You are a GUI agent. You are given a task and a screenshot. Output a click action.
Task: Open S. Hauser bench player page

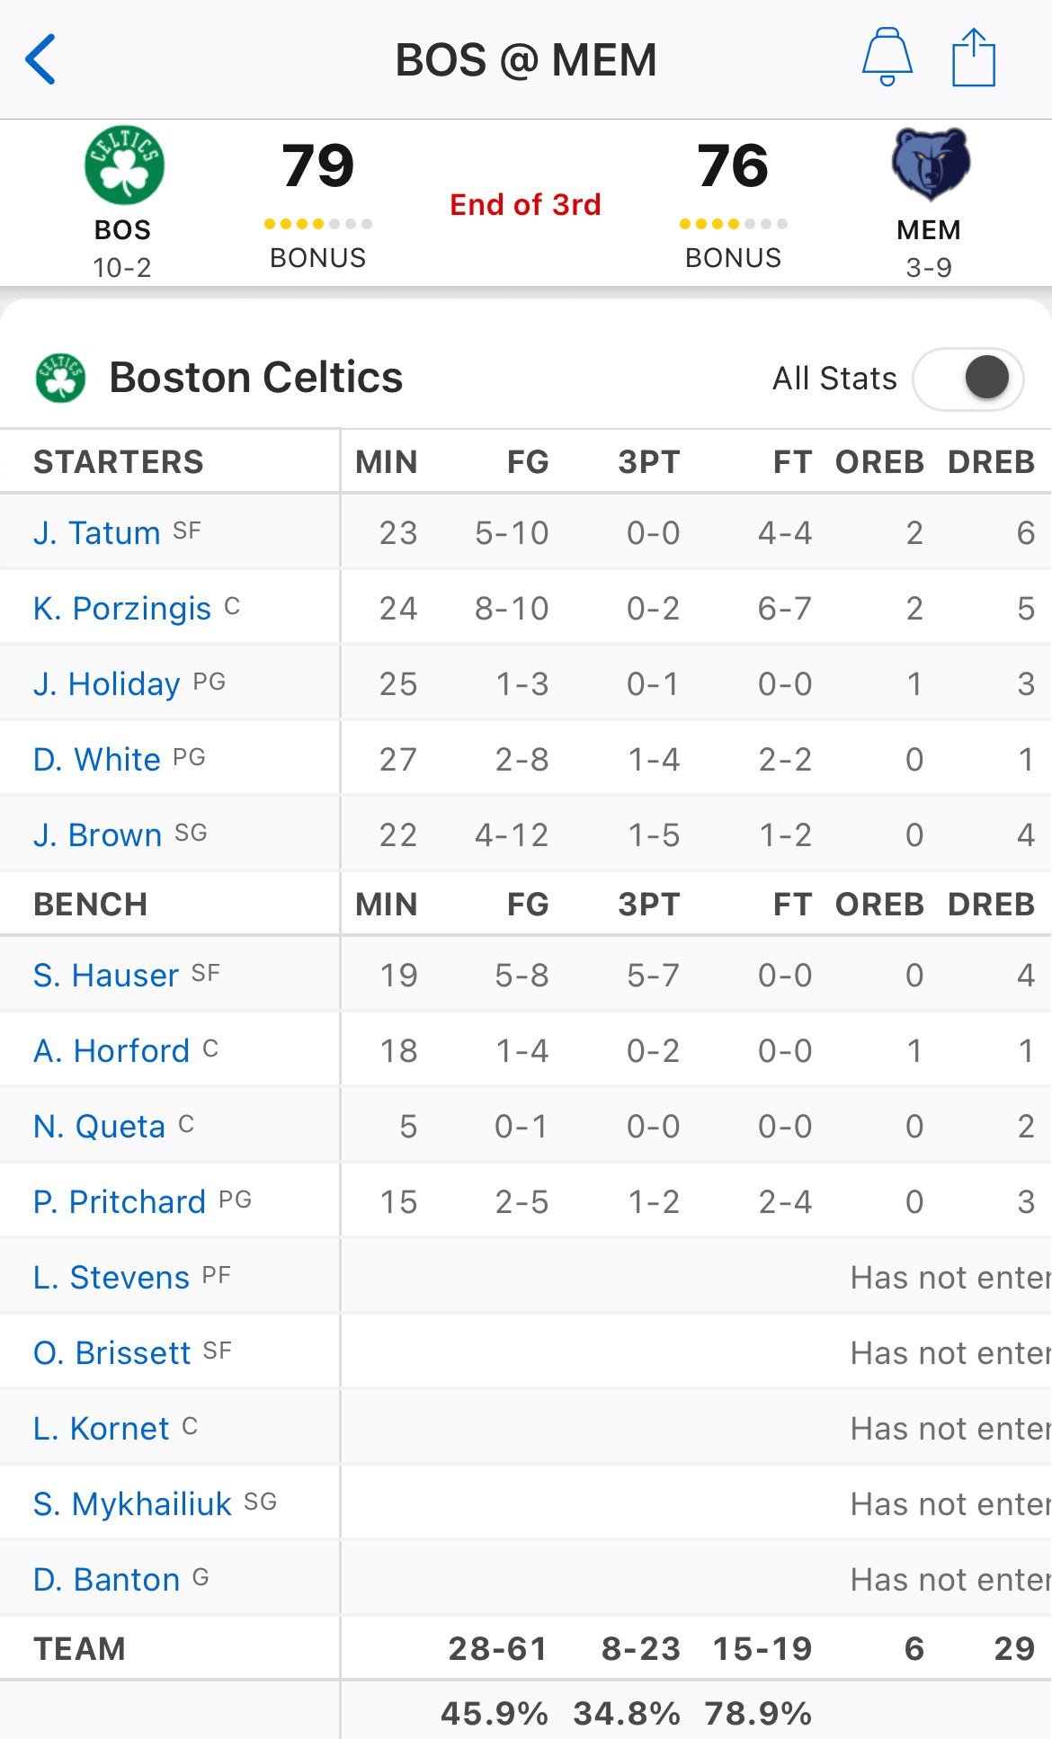106,975
